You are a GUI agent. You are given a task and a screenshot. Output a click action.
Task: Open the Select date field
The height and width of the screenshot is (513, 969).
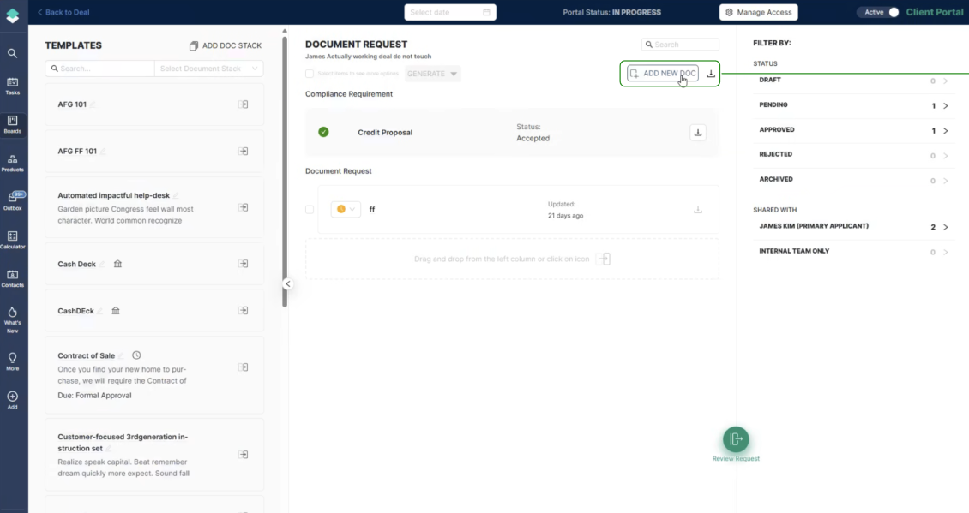450,12
